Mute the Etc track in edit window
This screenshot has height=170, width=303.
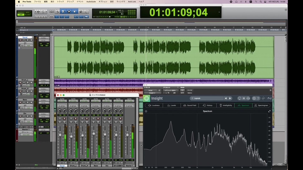[31, 116]
